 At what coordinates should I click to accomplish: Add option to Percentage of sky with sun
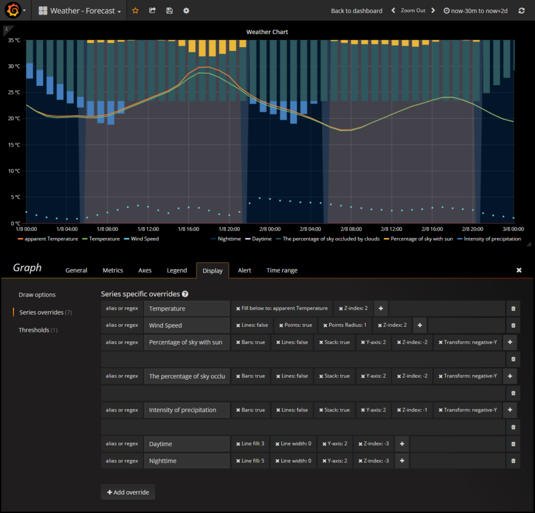click(x=510, y=342)
